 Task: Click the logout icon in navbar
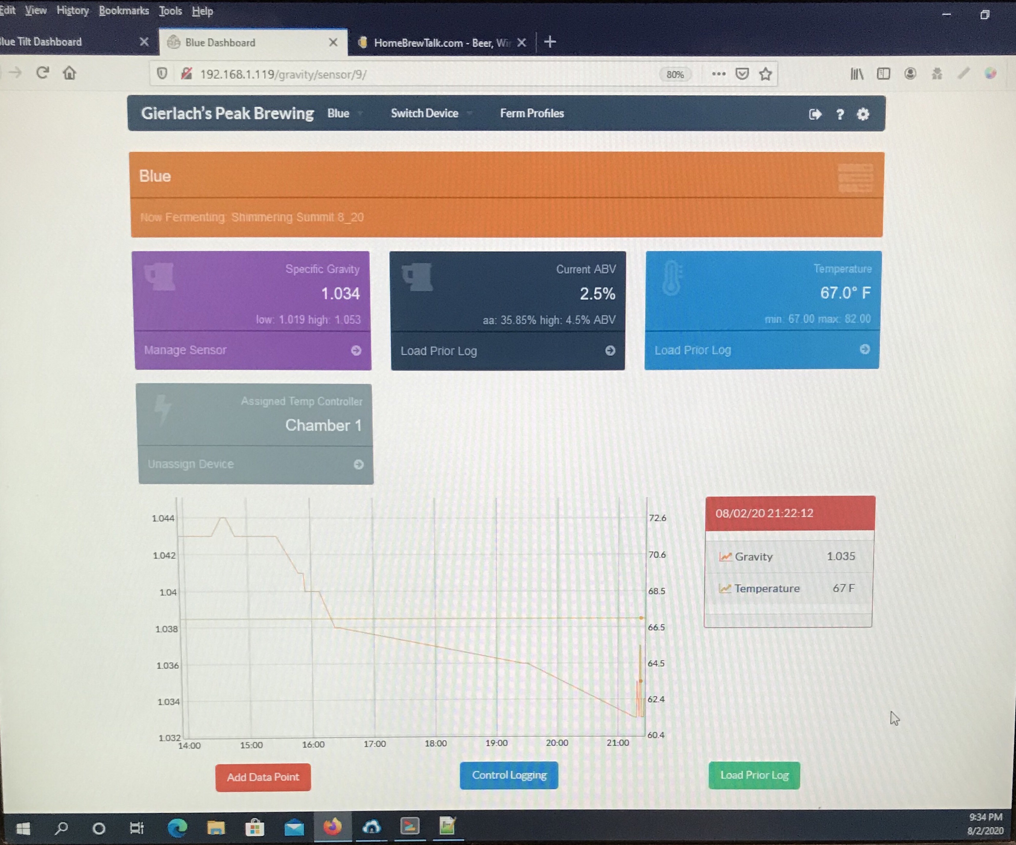tap(815, 114)
